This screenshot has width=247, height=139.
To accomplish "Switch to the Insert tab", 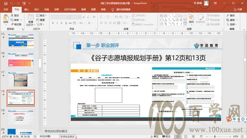I will point(27,10).
